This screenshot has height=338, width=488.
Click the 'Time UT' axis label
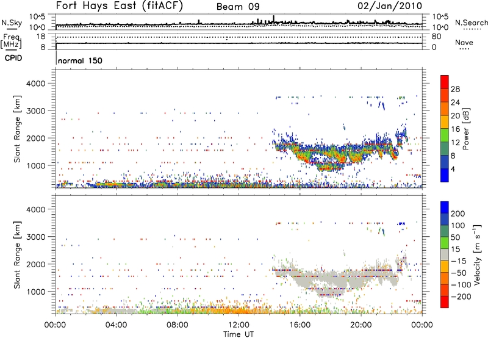(239, 334)
